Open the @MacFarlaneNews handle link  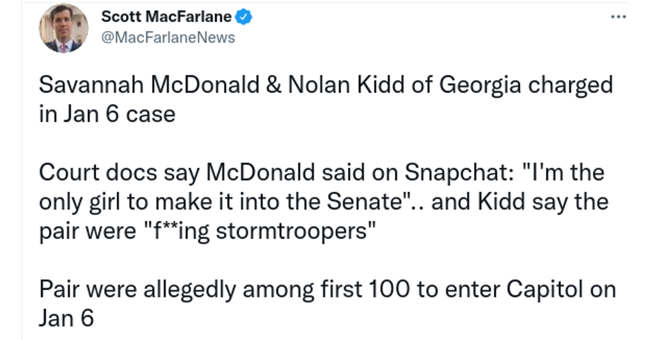click(168, 37)
